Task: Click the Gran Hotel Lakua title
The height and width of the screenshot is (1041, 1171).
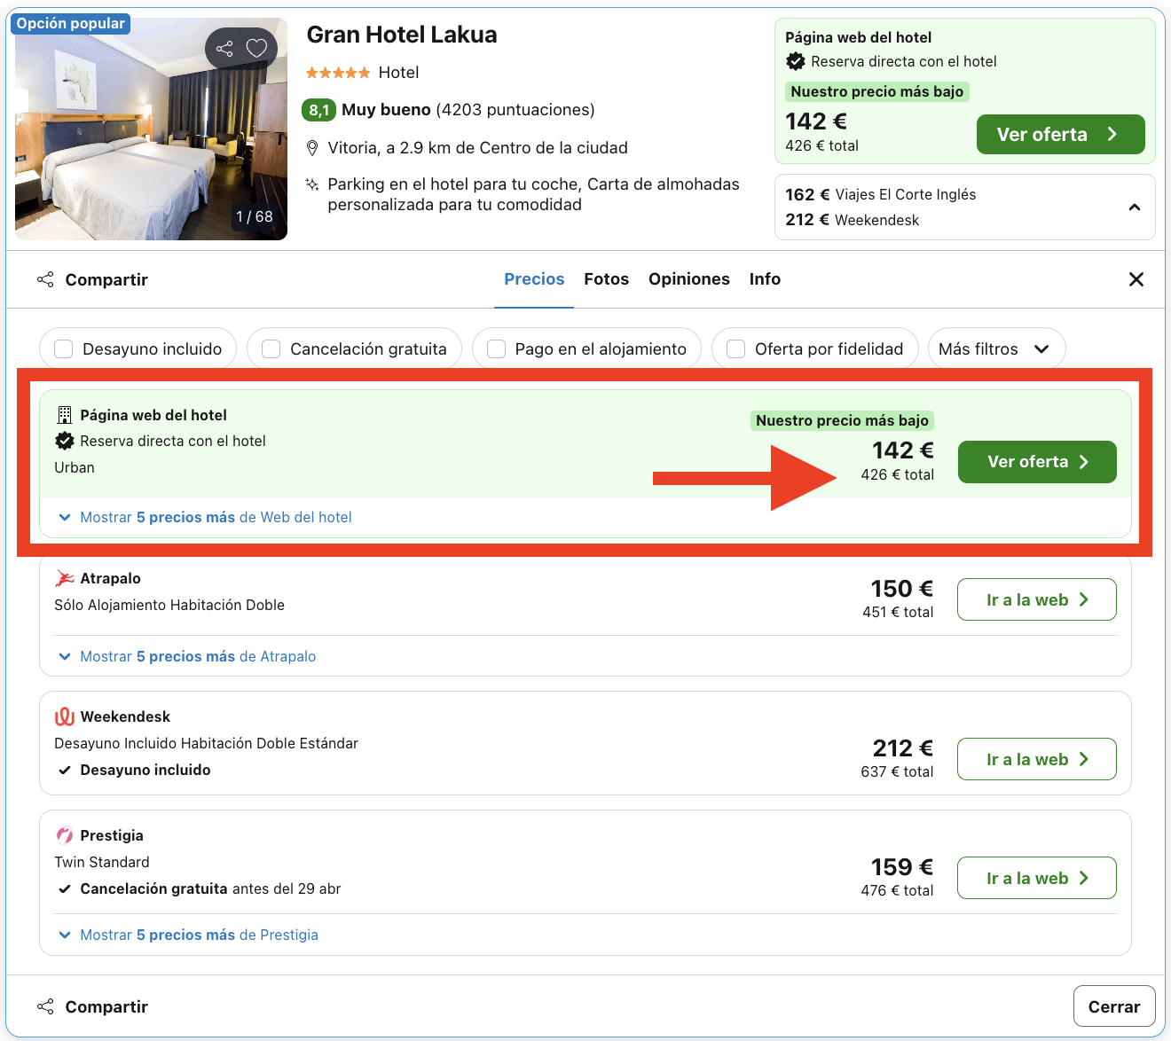Action: [x=402, y=35]
